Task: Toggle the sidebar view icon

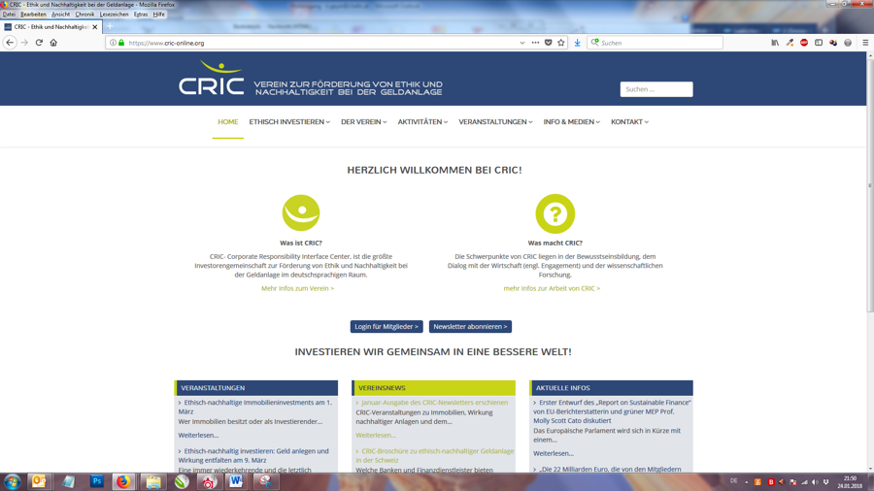Action: point(819,43)
